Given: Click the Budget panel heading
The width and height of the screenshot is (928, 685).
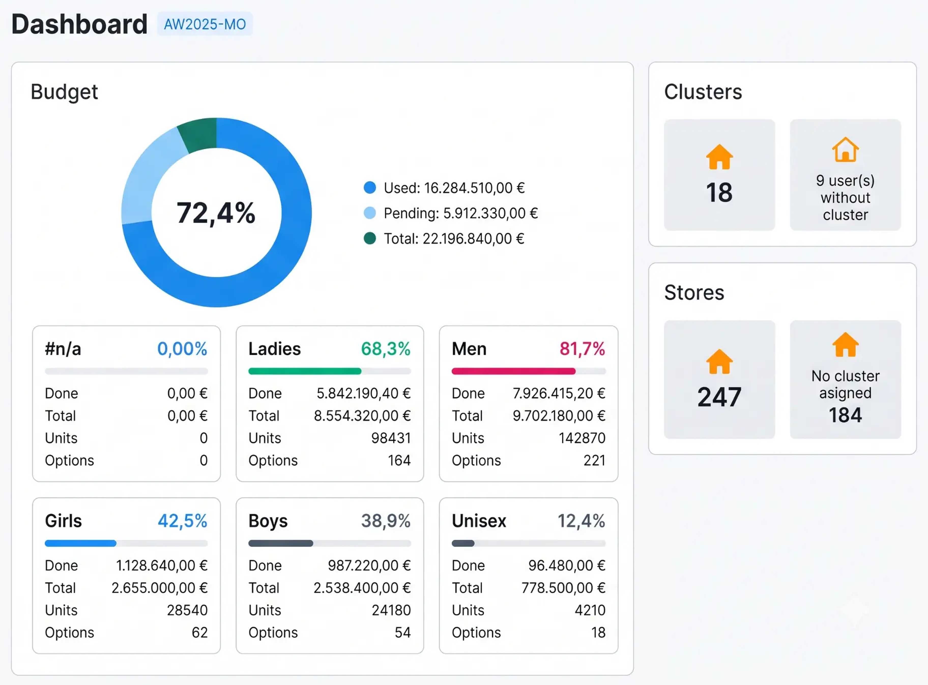Looking at the screenshot, I should [64, 92].
